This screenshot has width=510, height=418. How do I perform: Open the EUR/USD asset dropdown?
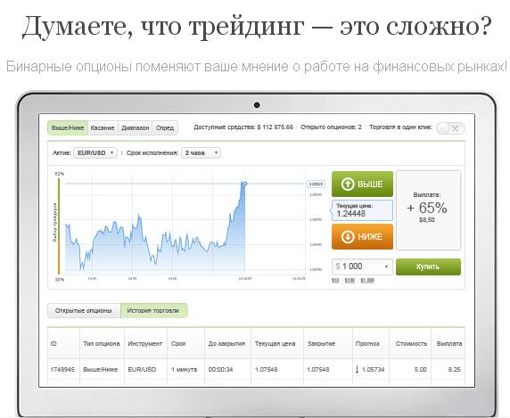[95, 152]
